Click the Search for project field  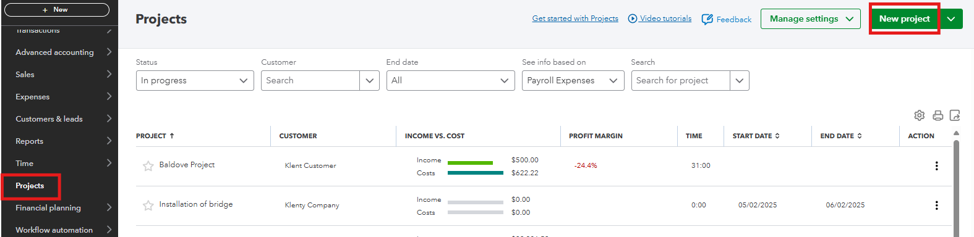click(680, 80)
